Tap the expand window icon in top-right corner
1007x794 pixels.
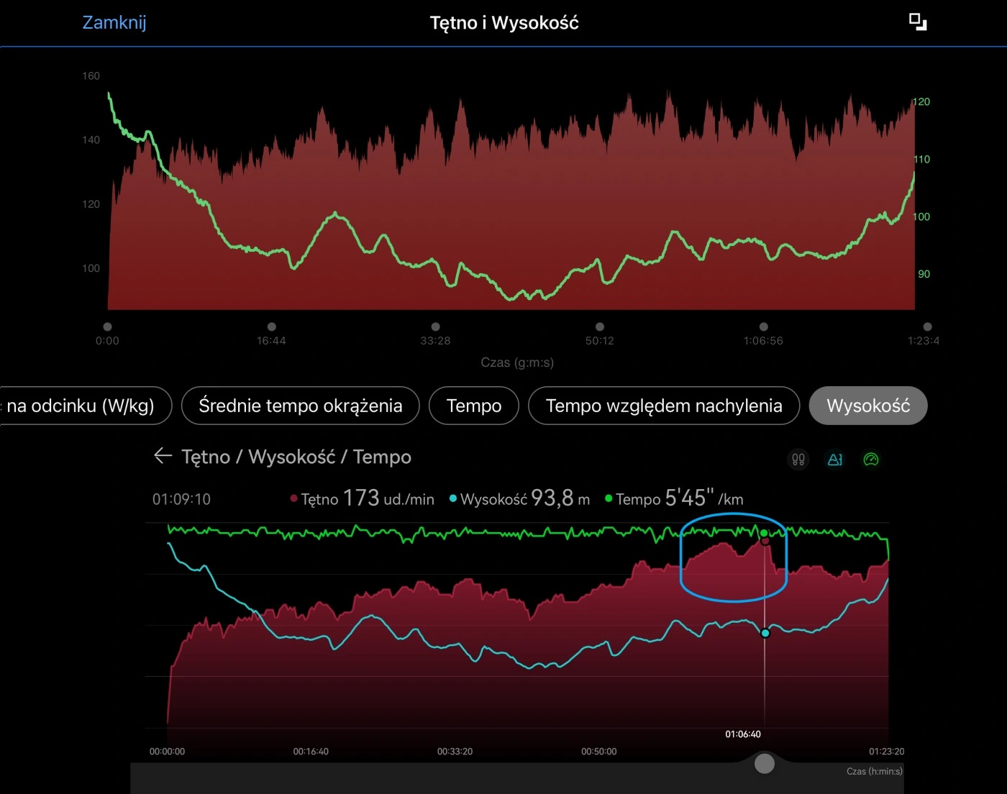(917, 22)
